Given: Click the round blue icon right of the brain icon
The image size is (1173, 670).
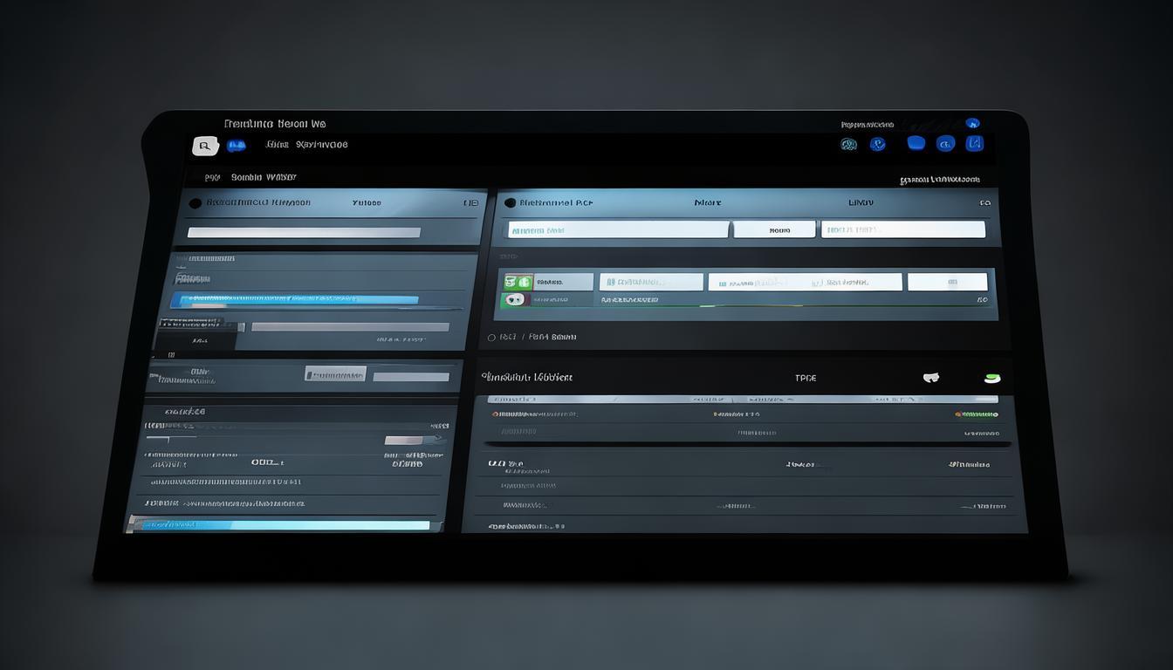Looking at the screenshot, I should click(x=878, y=144).
